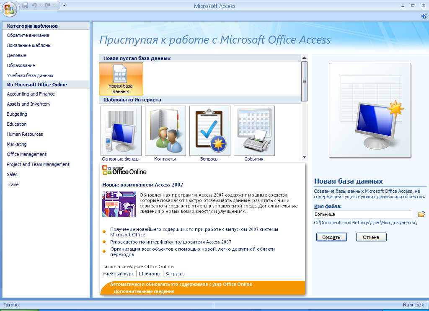Open link Получение новейшего содержимого
This screenshot has width=429, height=311.
[x=194, y=232]
